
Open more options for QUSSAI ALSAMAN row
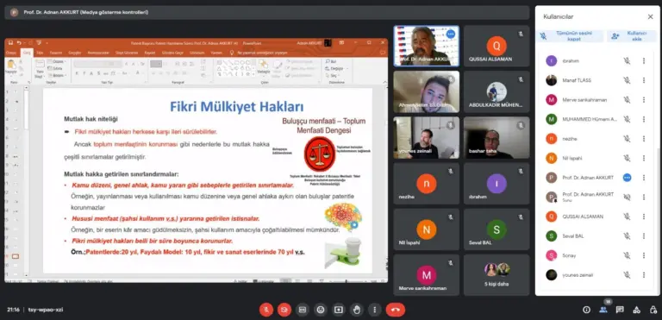coord(644,216)
